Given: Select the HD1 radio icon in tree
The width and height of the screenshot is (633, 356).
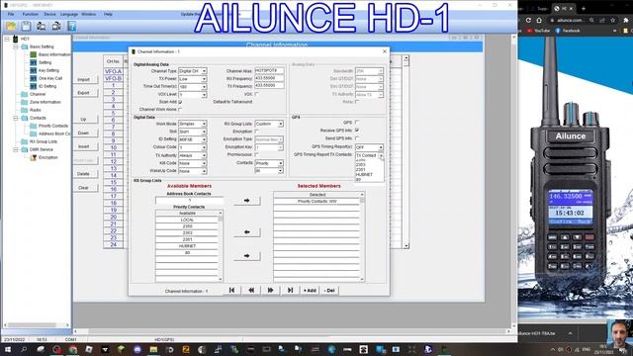Looking at the screenshot, I should point(16,39).
